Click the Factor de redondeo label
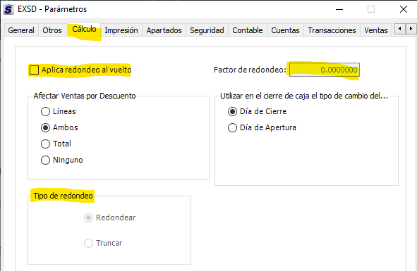 click(x=250, y=70)
